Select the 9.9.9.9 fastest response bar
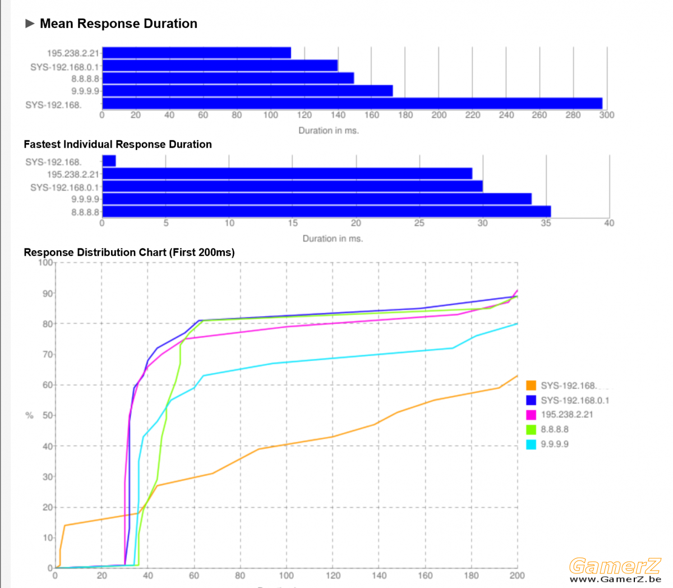The image size is (673, 588). click(317, 199)
